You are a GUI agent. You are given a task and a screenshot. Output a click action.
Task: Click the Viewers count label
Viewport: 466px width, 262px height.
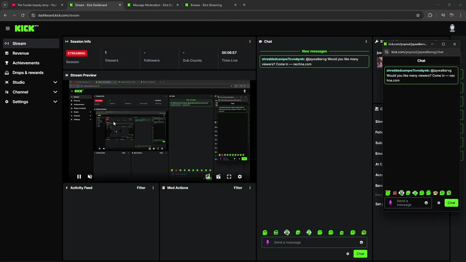point(111,60)
